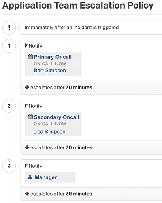Open Bart Simpson's user profile
Viewport: 162px width, 203px height.
point(50,71)
